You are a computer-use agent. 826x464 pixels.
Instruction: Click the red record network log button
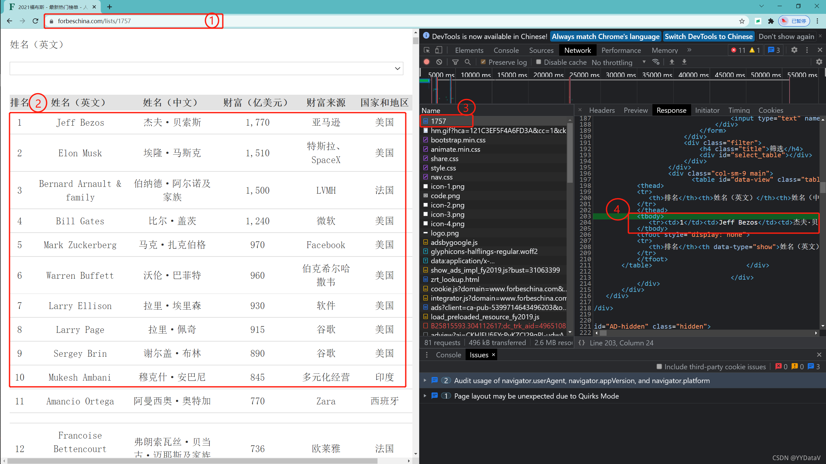(x=427, y=62)
